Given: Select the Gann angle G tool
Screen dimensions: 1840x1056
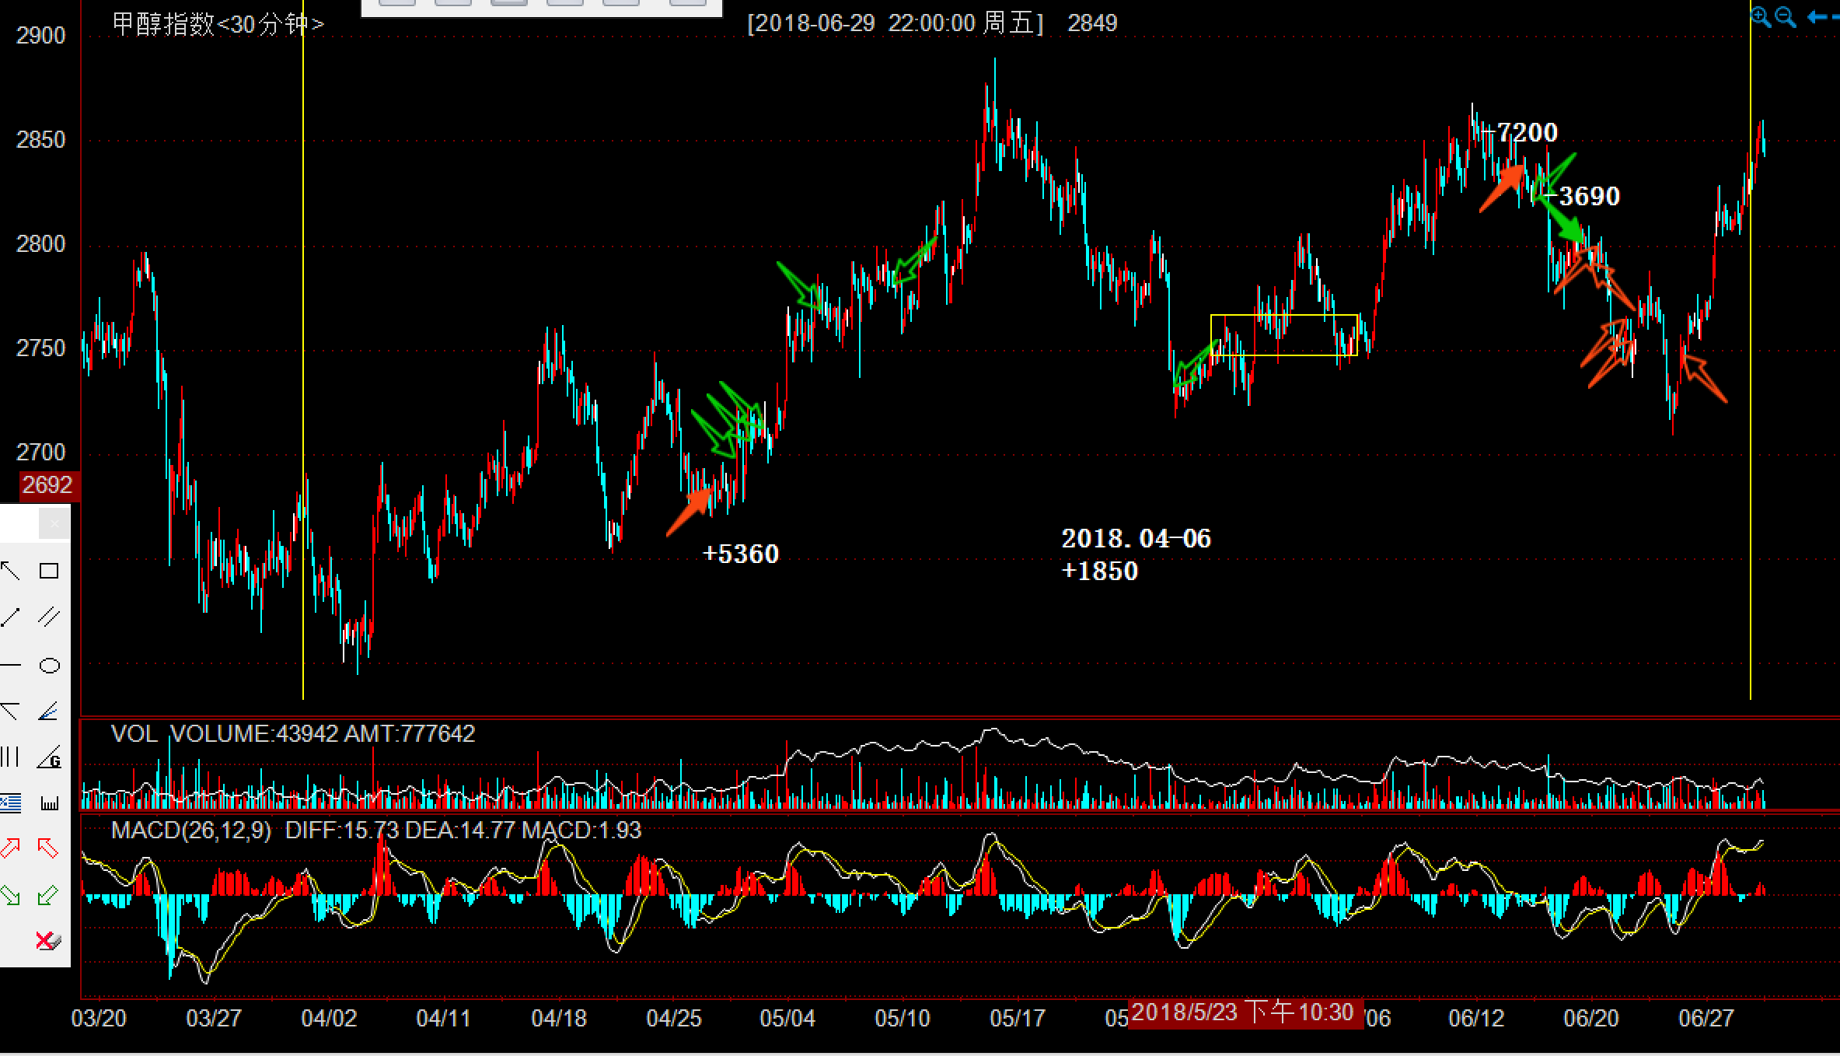Looking at the screenshot, I should point(49,757).
